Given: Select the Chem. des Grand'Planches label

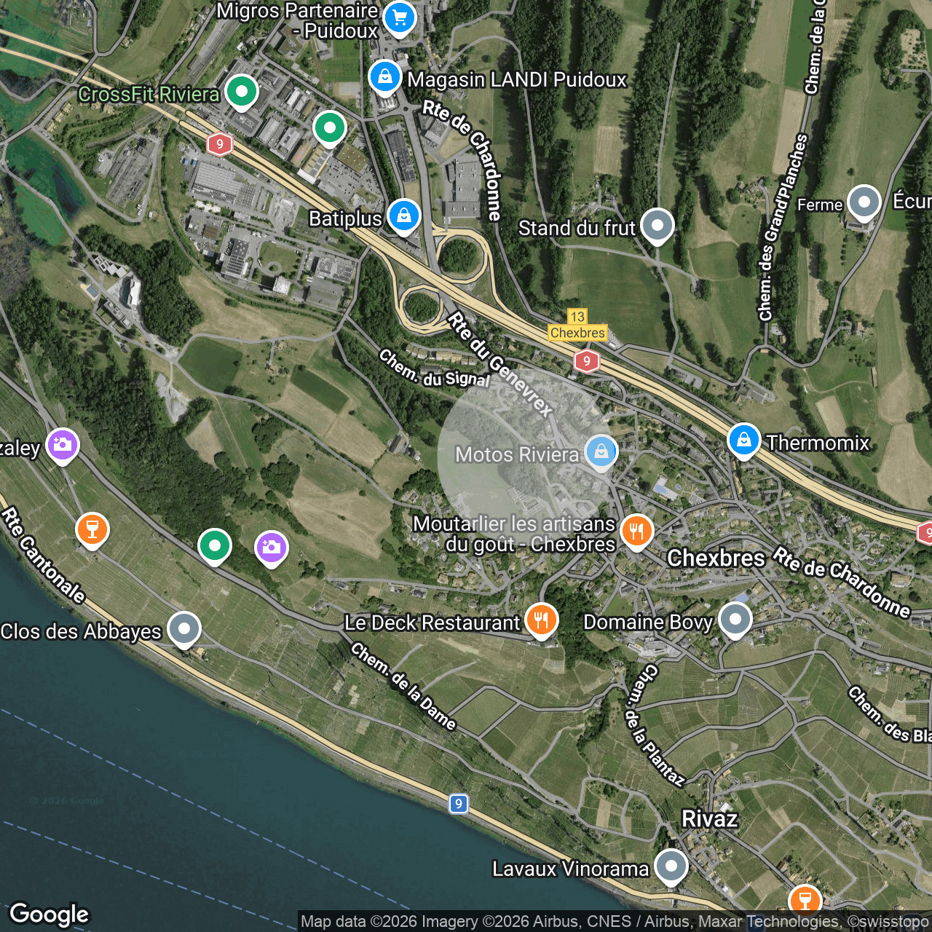Looking at the screenshot, I should pos(783,227).
